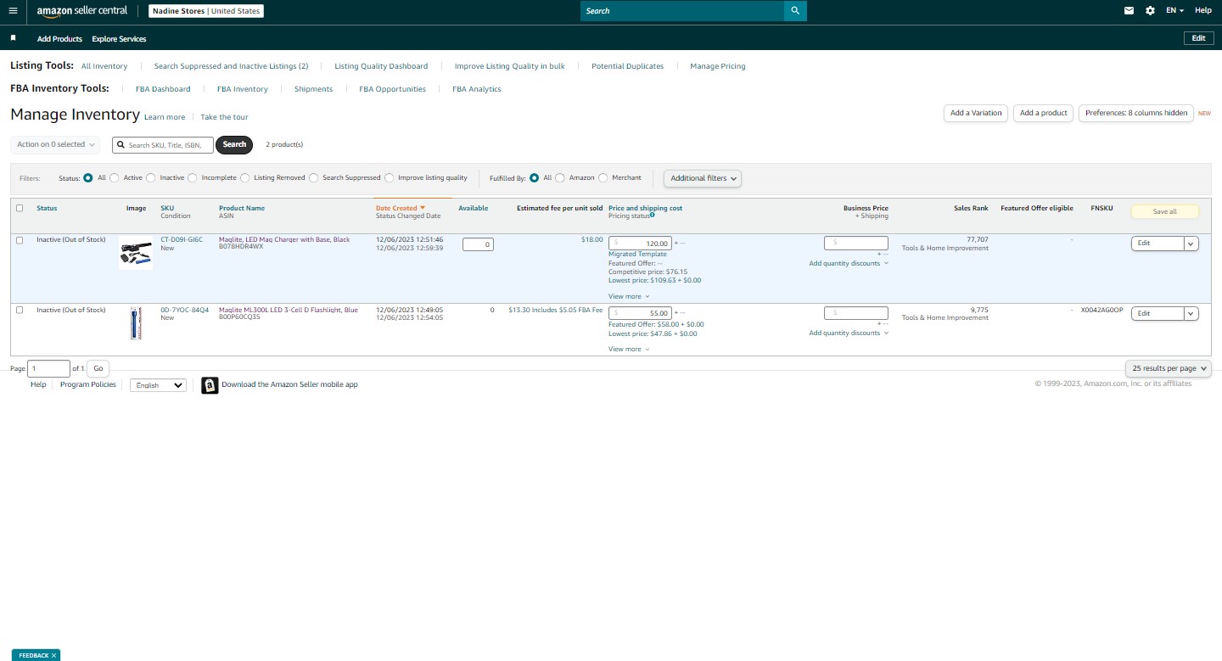The height and width of the screenshot is (661, 1222).
Task: Open FBA Analytics
Action: [476, 89]
